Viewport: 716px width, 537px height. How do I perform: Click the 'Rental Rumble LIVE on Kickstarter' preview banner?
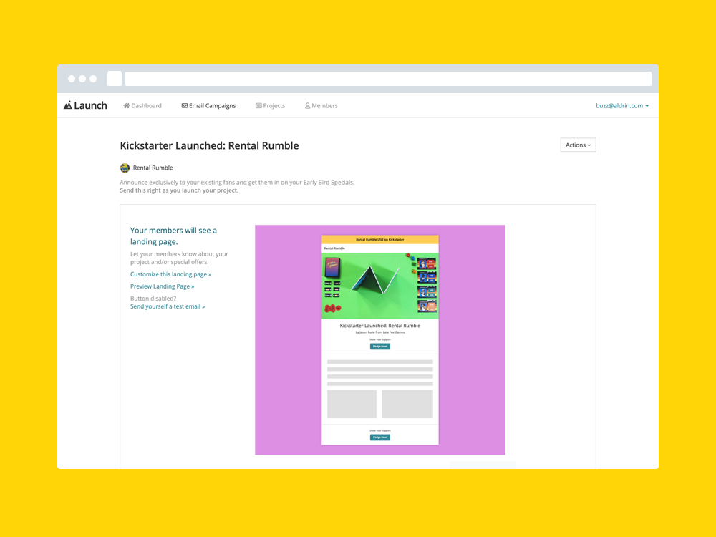pyautogui.click(x=380, y=239)
